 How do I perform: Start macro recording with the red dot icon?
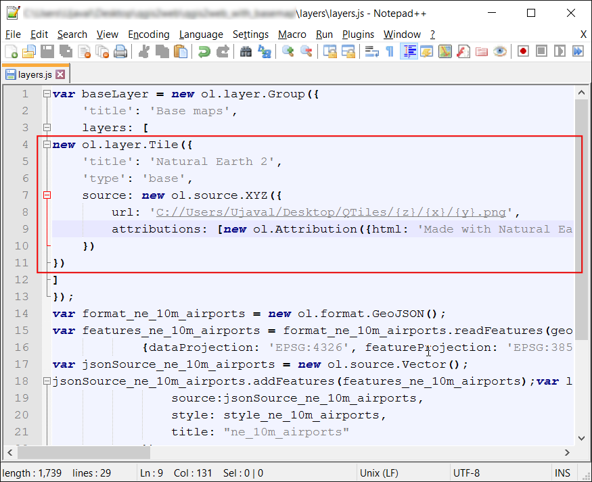[x=523, y=51]
